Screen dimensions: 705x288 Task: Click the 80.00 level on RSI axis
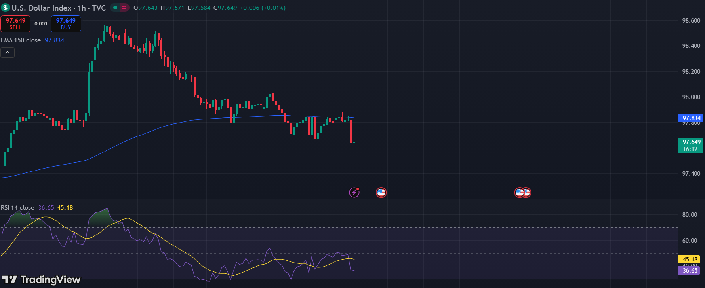pyautogui.click(x=690, y=215)
